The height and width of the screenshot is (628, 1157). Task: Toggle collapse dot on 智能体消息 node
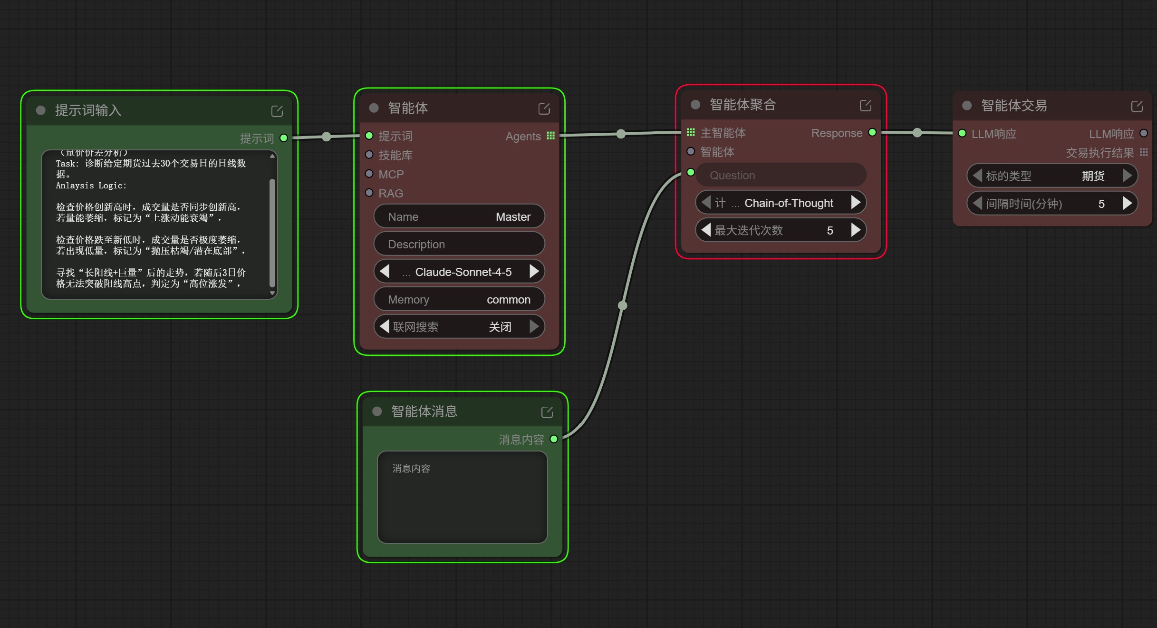[377, 412]
